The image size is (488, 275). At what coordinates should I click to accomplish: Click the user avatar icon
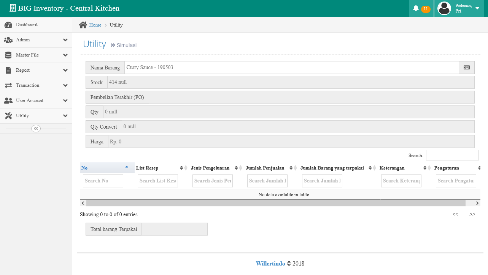click(444, 8)
